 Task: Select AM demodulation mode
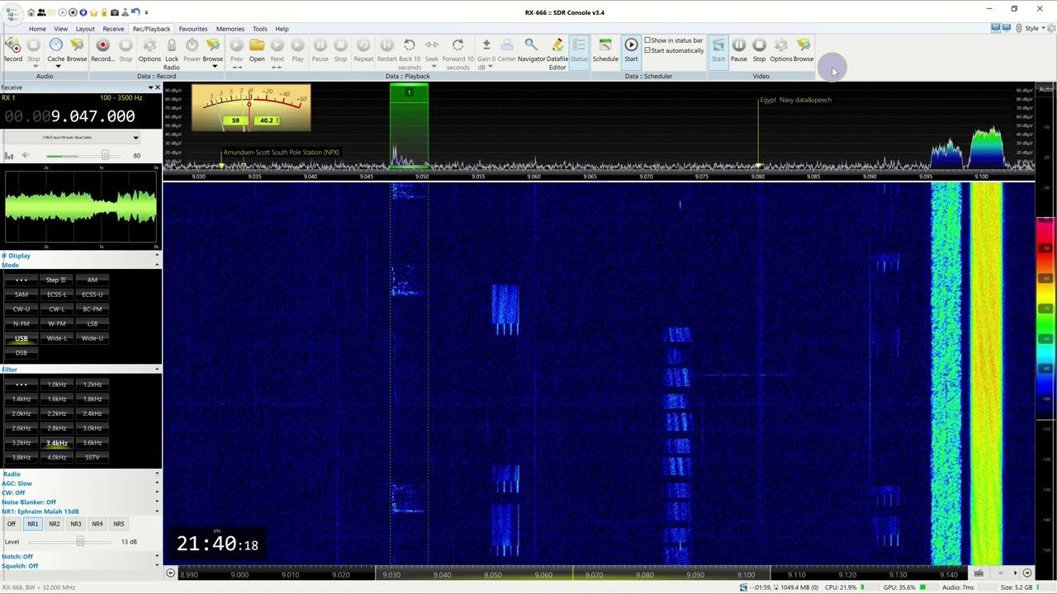(92, 280)
